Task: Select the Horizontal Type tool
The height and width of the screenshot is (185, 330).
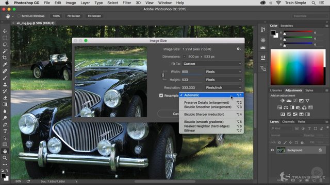Action: [5, 132]
